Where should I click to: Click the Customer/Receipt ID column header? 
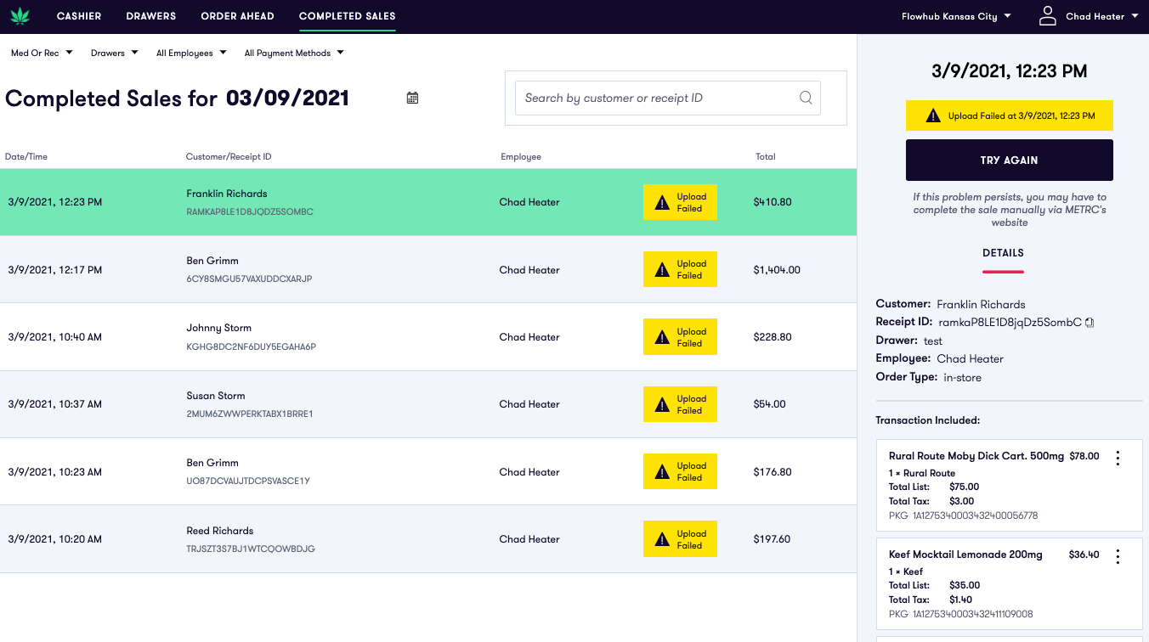point(229,156)
